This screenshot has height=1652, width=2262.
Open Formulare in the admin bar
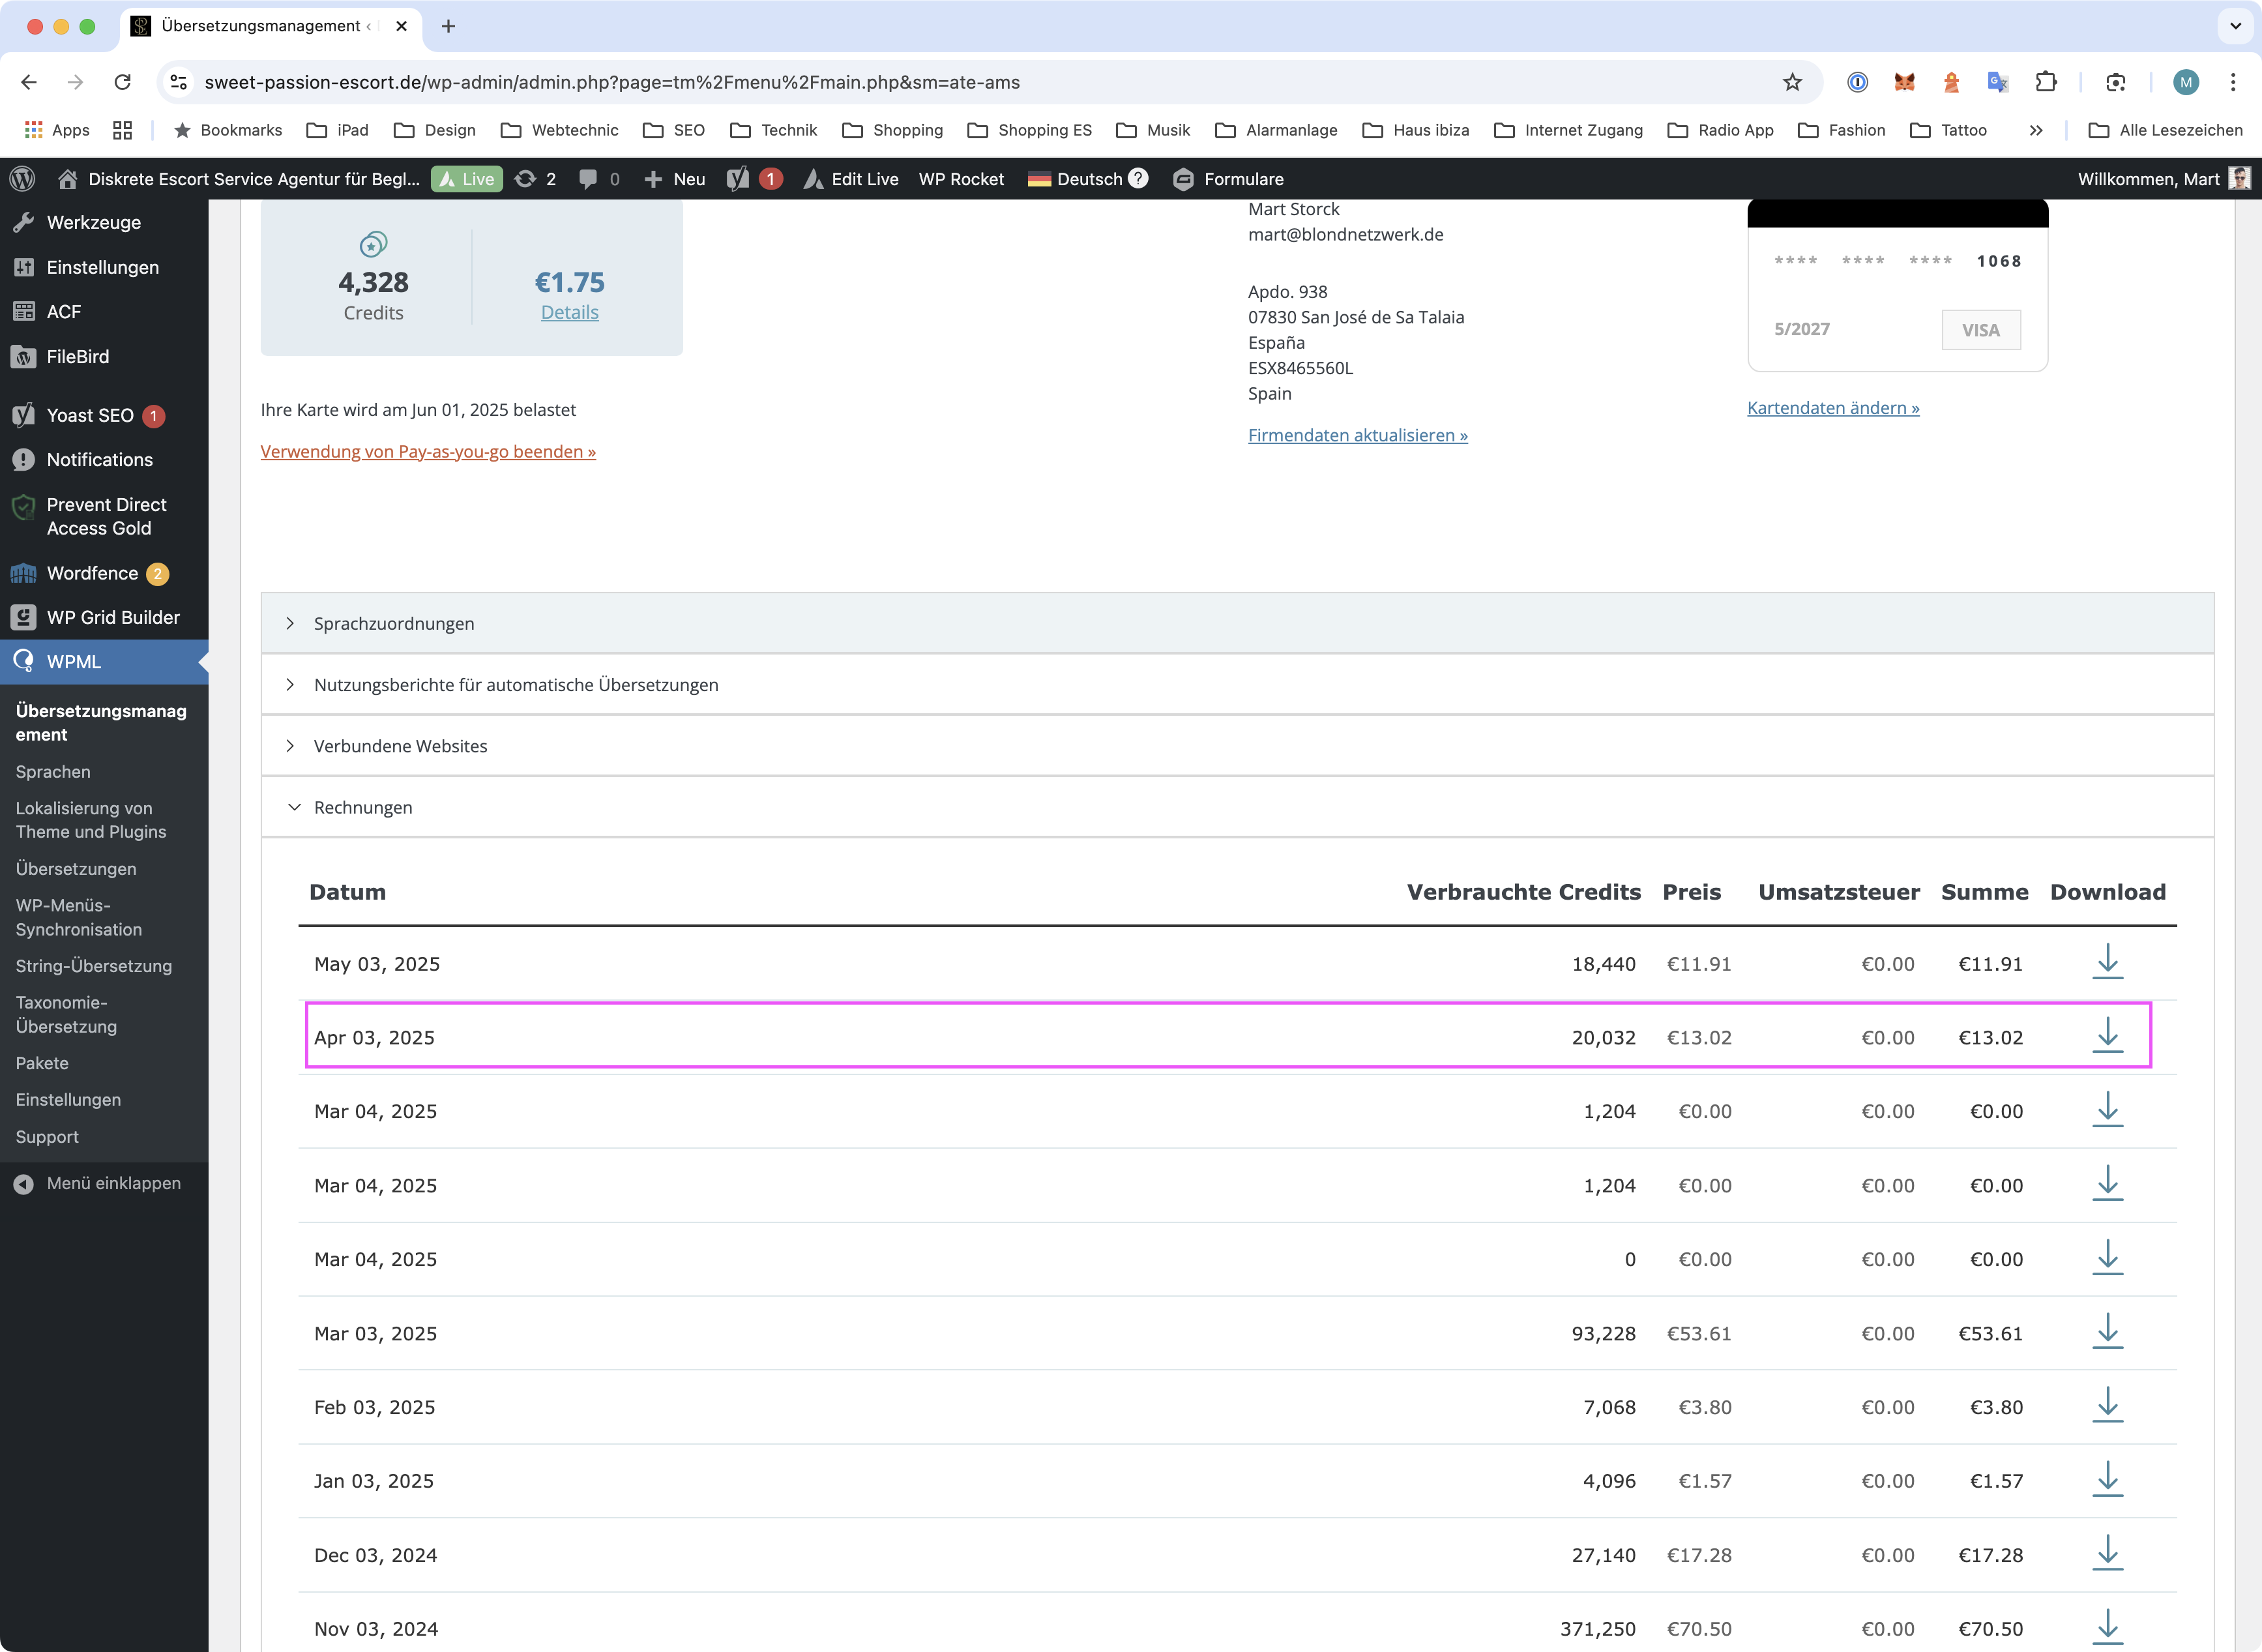pos(1228,179)
